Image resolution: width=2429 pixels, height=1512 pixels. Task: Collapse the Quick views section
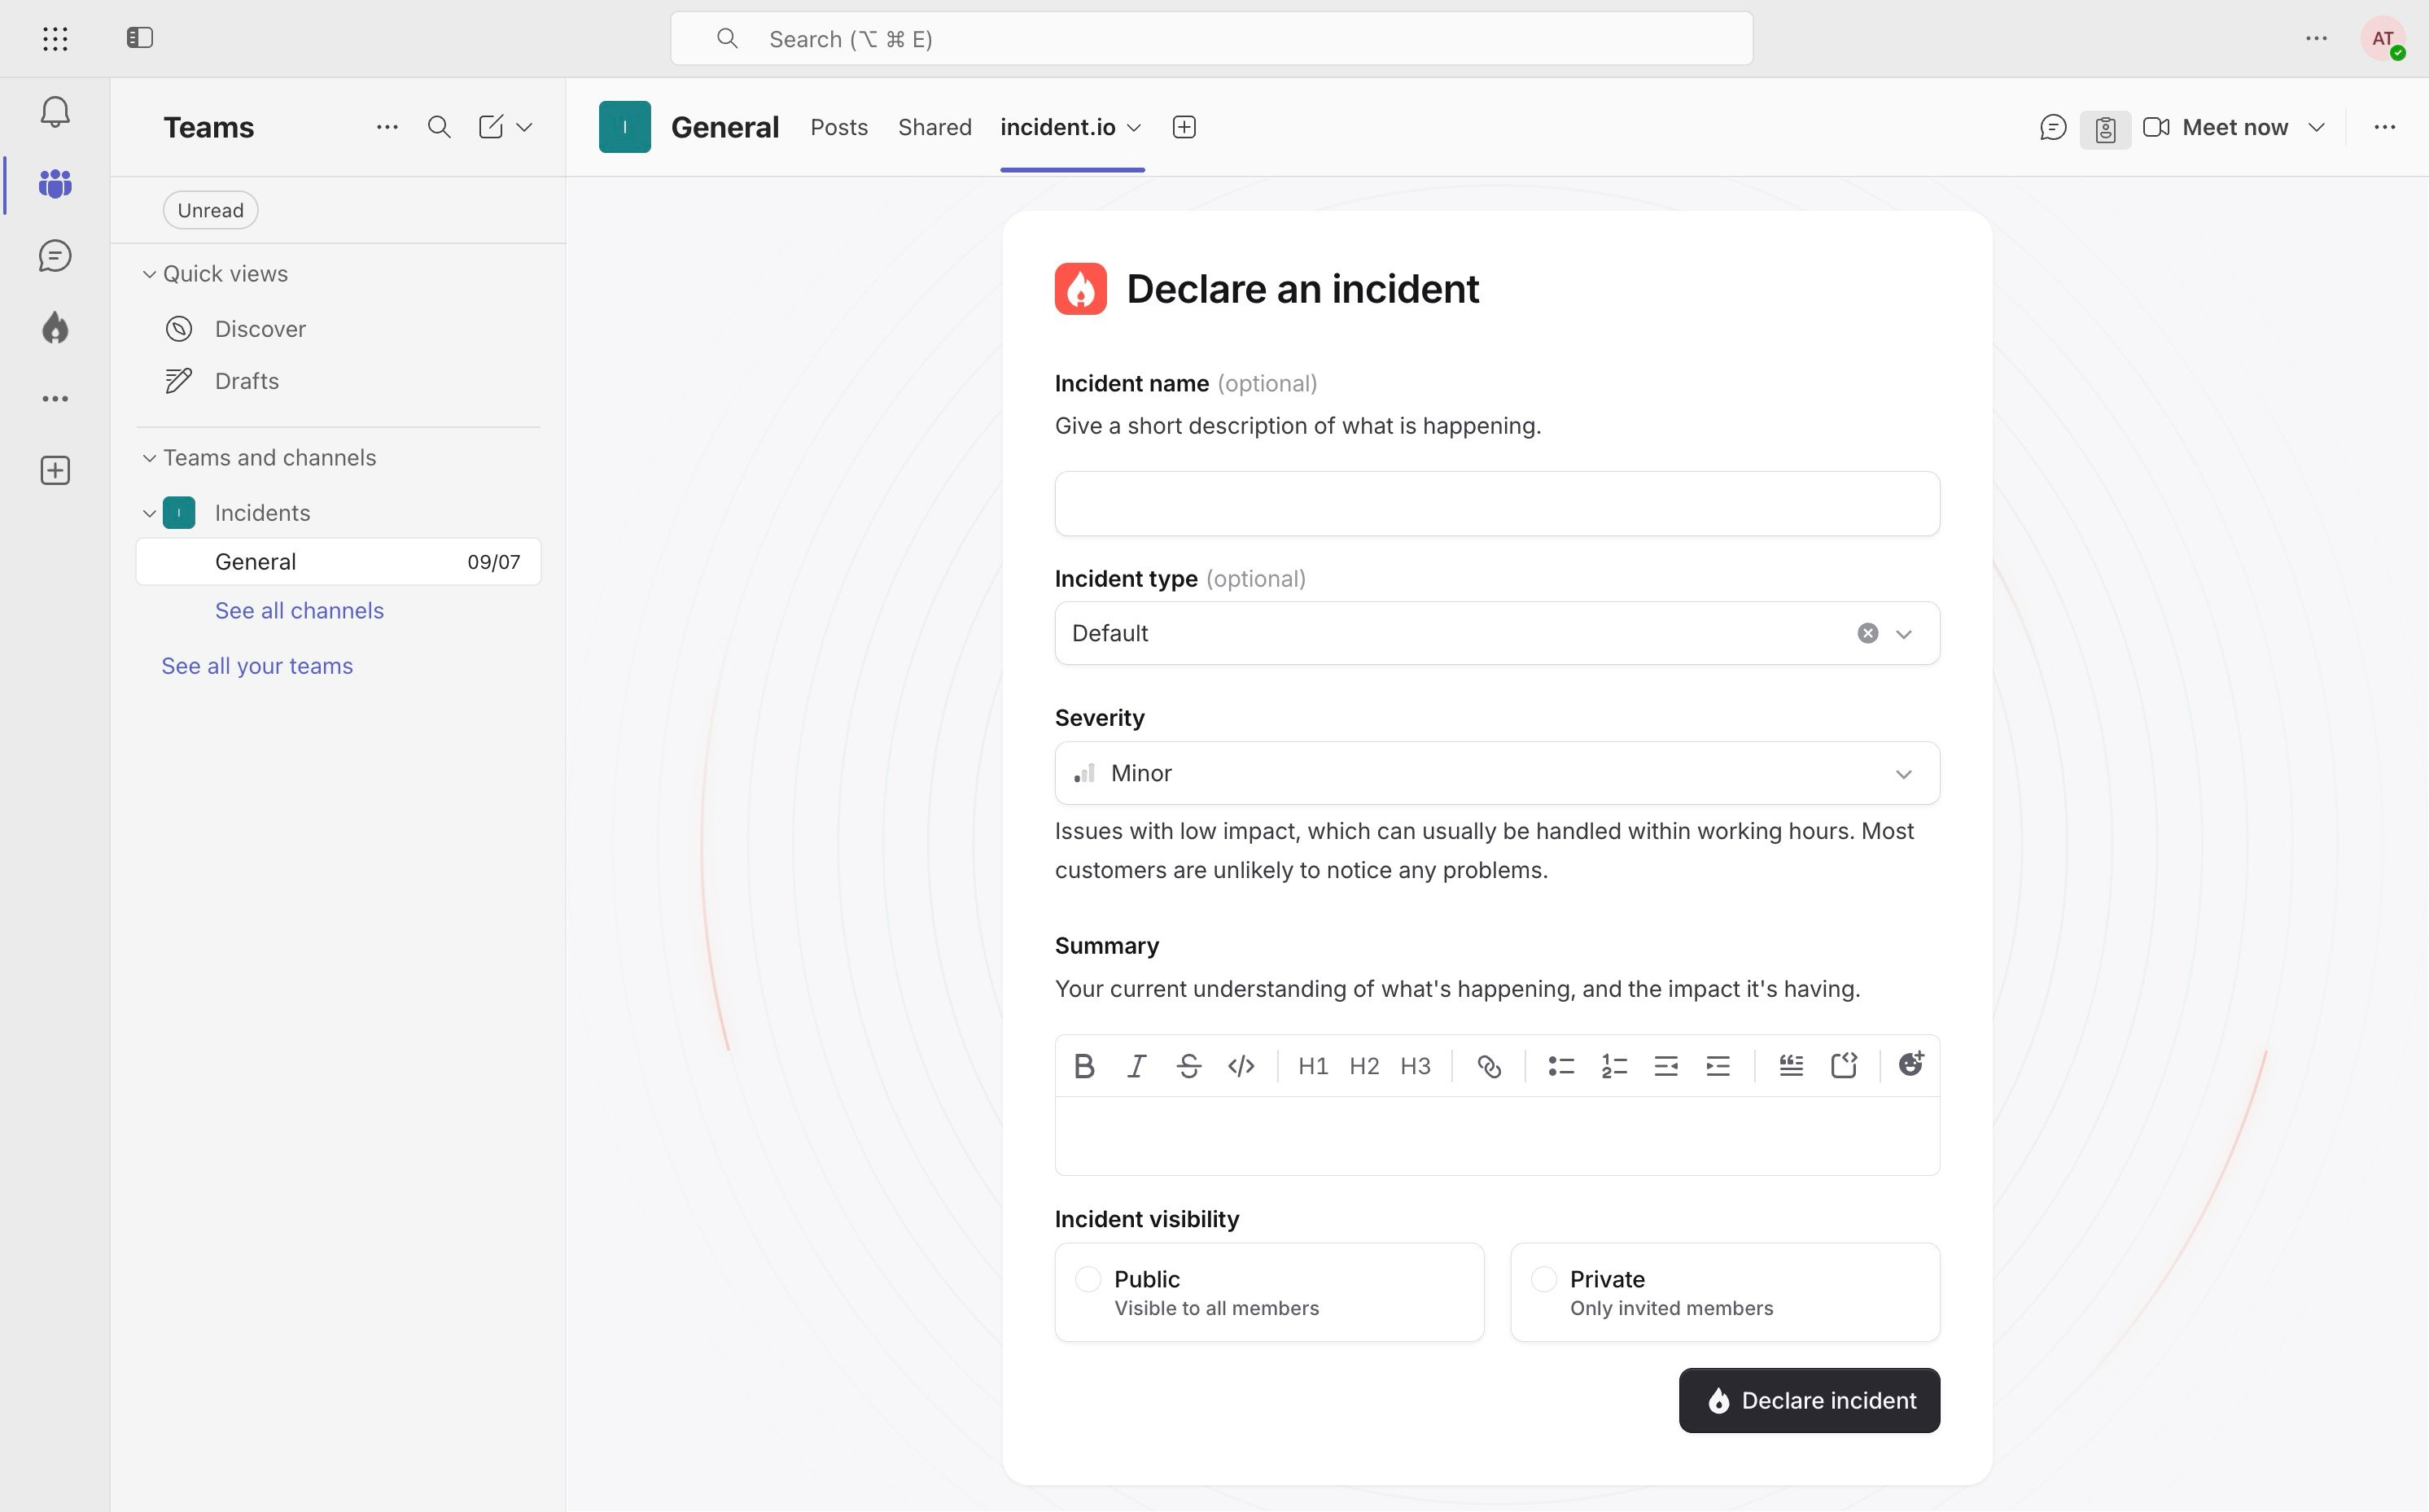click(x=149, y=274)
